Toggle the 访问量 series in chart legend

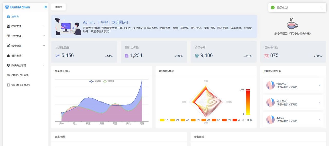coord(95,81)
